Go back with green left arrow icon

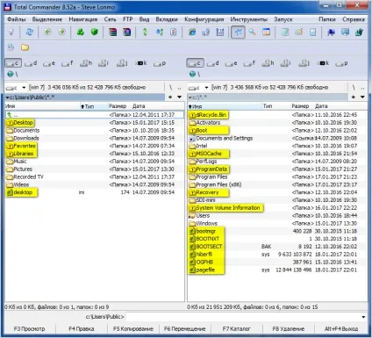[x=47, y=32]
